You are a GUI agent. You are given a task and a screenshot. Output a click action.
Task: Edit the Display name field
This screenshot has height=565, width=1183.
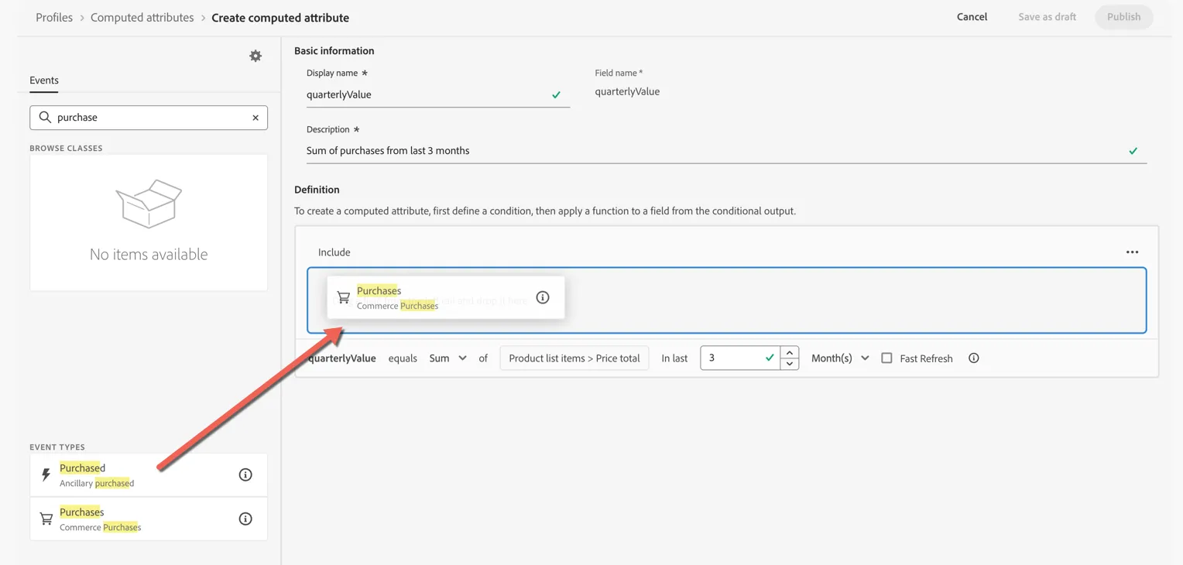pyautogui.click(x=438, y=94)
